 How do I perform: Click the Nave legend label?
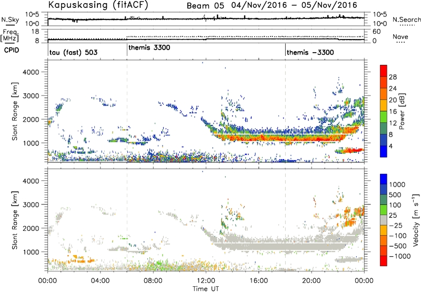400,37
